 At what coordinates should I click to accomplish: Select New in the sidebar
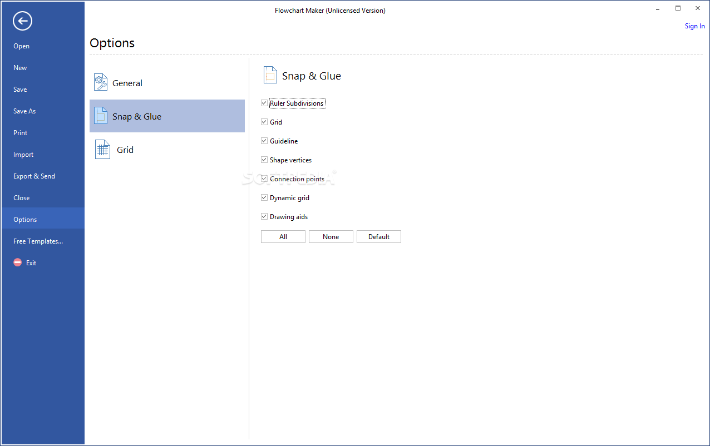[43, 68]
